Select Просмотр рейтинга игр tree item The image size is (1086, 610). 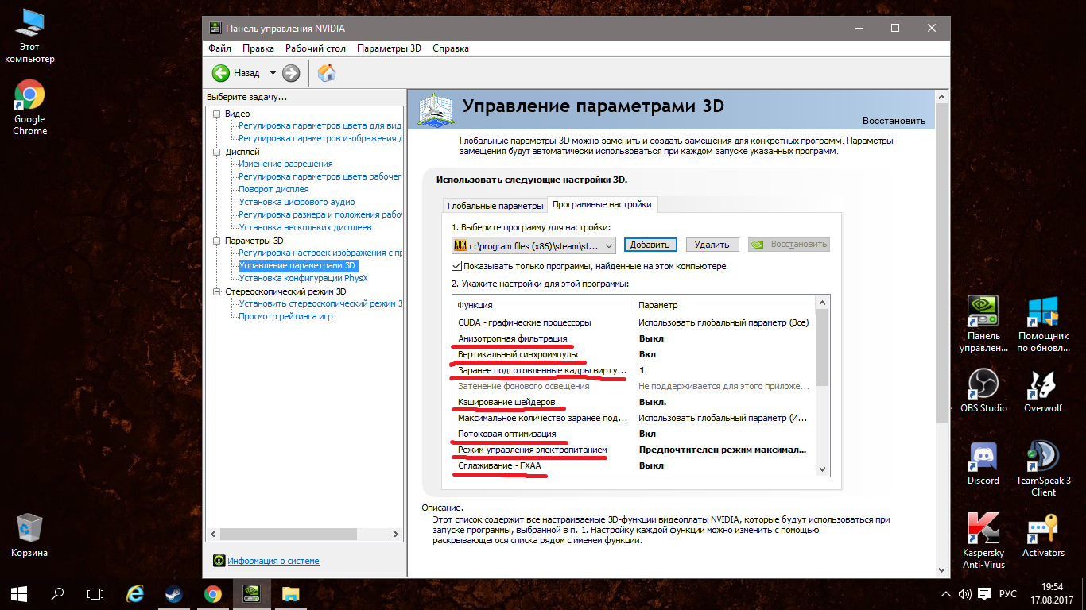(285, 316)
